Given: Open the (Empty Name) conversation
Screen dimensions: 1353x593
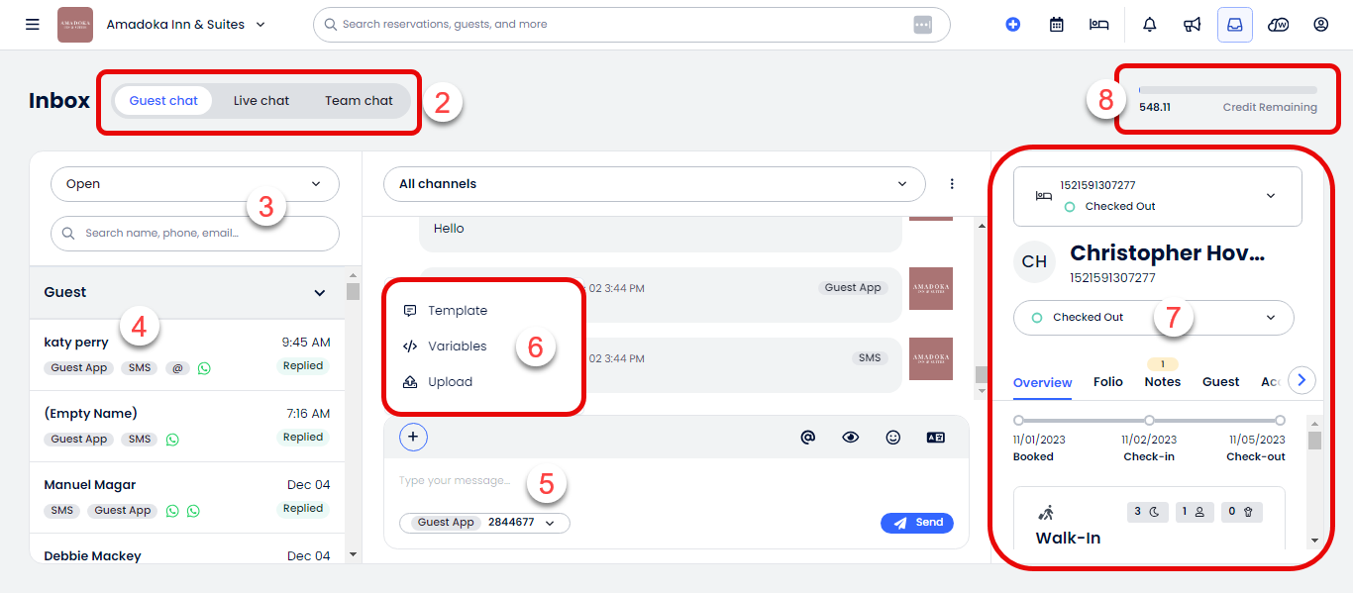Looking at the screenshot, I should [x=187, y=426].
